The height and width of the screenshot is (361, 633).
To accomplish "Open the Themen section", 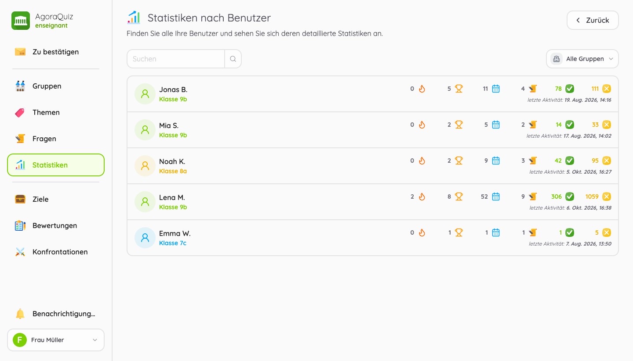I will [56, 112].
